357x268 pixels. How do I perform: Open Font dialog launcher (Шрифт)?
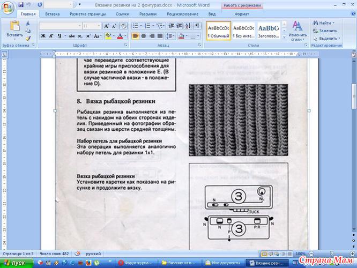[126, 46]
